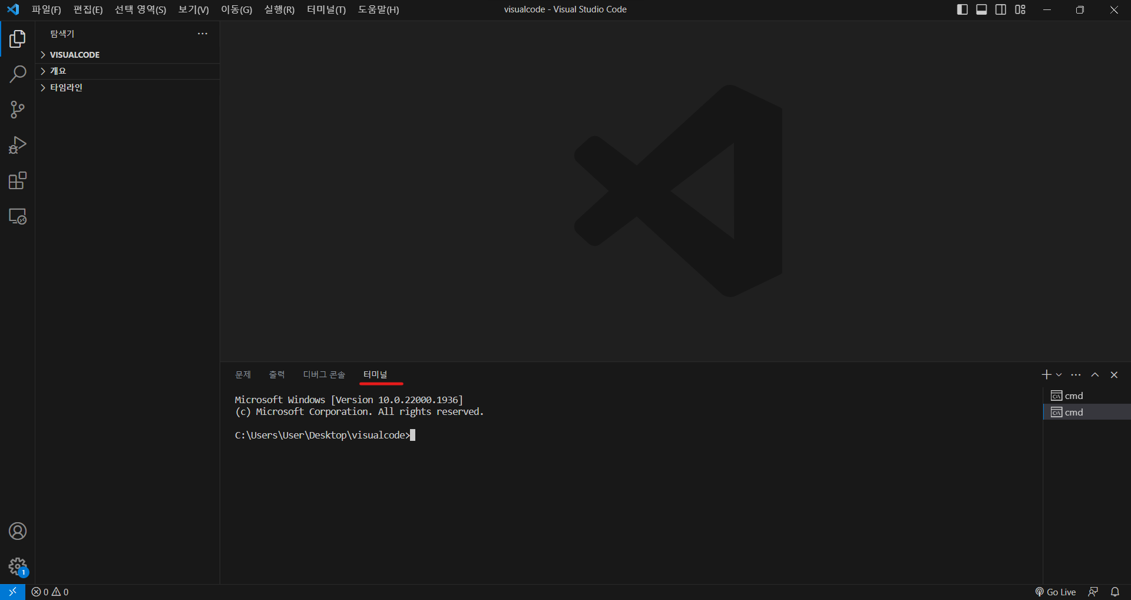The image size is (1131, 600).
Task: Close the terminal panel
Action: [x=1114, y=374]
